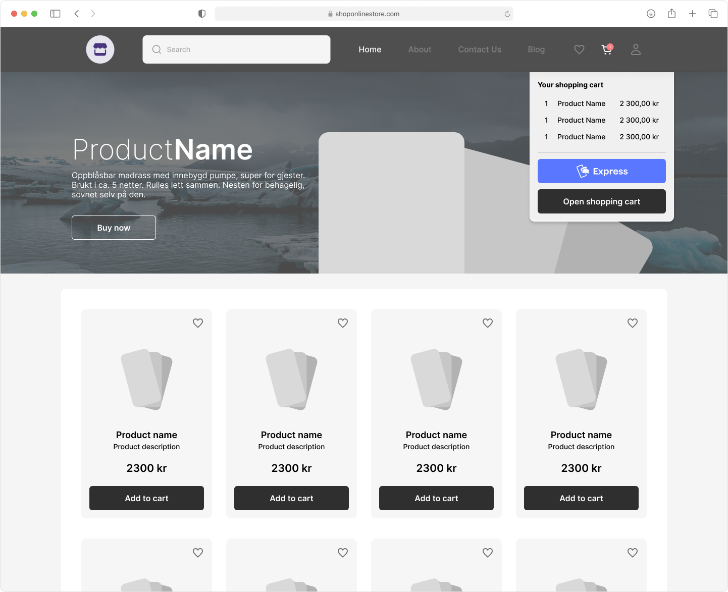Favorite the fourth product card
Image resolution: width=728 pixels, height=592 pixels.
point(633,323)
